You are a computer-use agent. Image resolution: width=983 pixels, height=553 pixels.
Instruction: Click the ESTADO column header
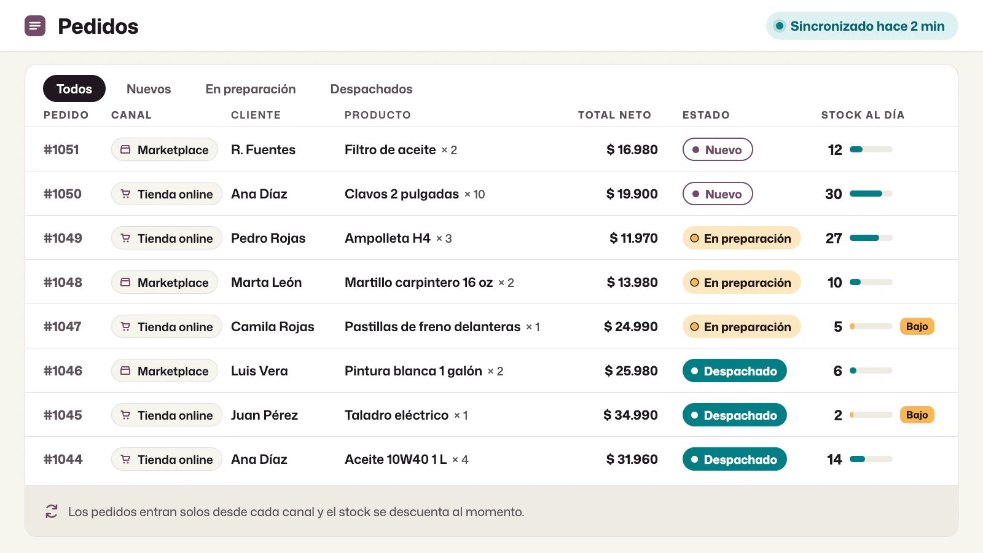[706, 115]
